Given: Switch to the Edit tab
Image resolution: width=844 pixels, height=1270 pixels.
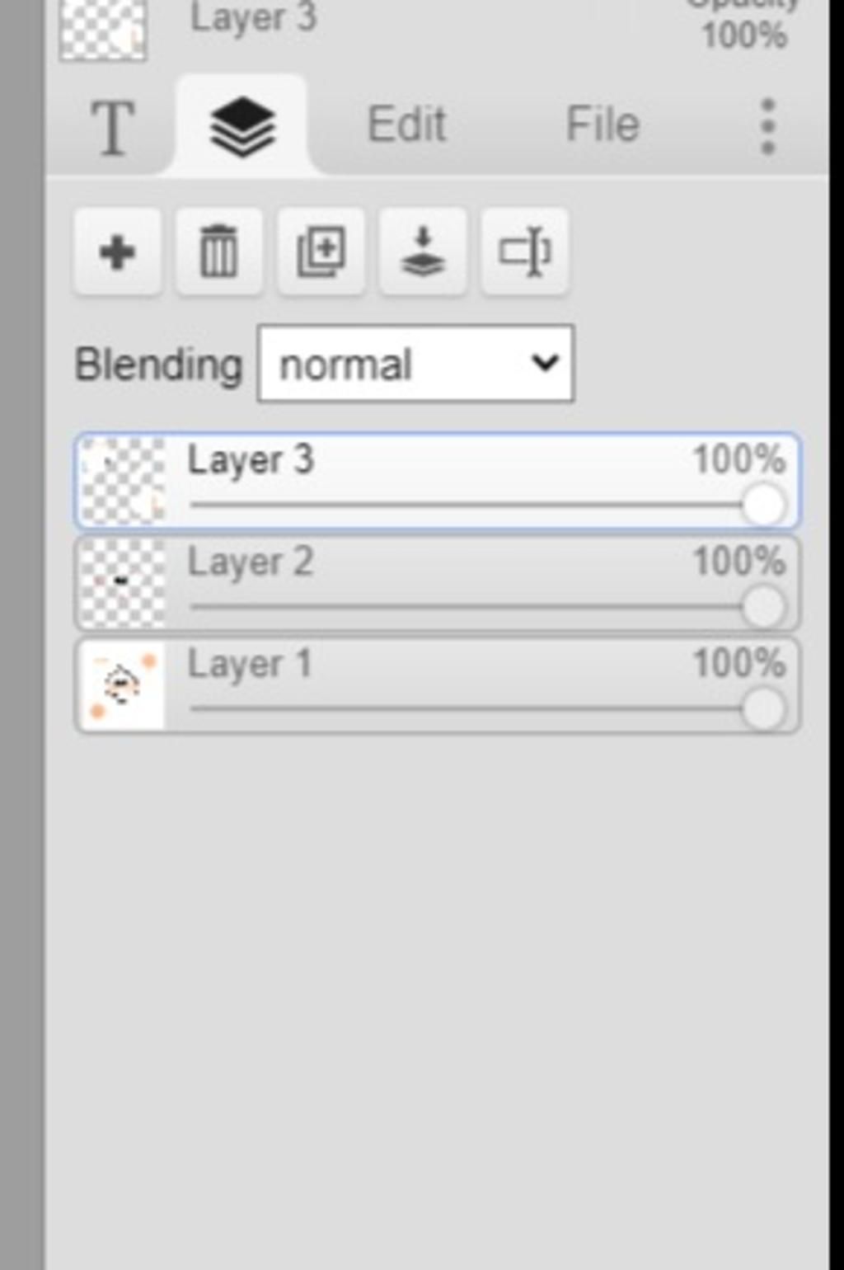Looking at the screenshot, I should pos(406,125).
